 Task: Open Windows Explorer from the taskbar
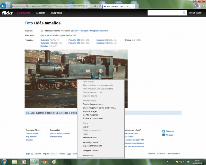tap(14, 162)
